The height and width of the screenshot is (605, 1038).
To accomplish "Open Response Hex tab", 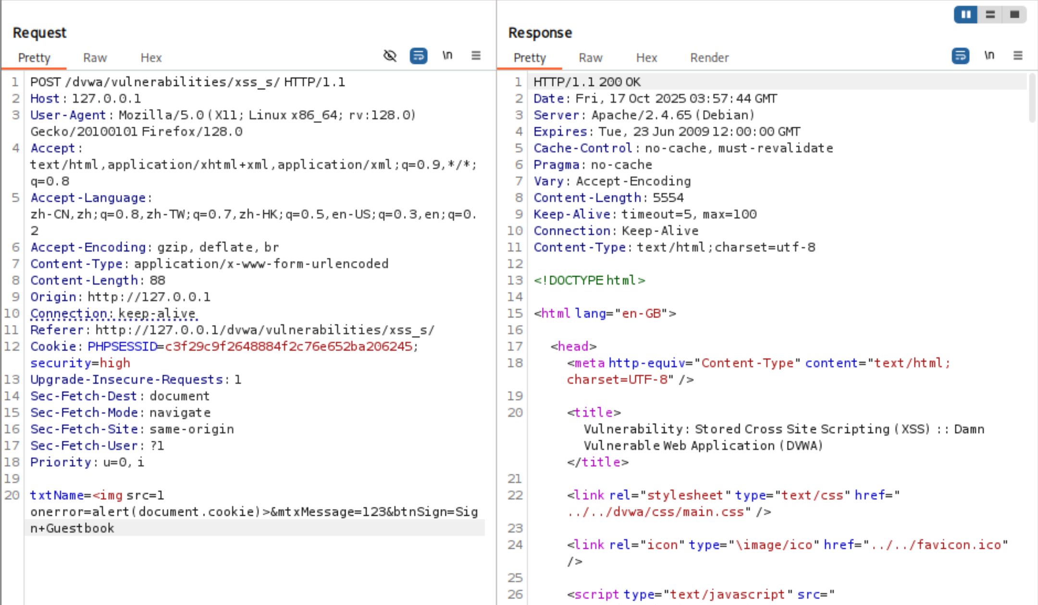I will coord(646,58).
